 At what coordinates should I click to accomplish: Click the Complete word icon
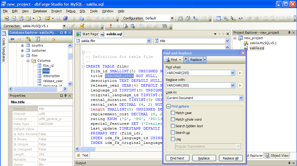coord(240,18)
